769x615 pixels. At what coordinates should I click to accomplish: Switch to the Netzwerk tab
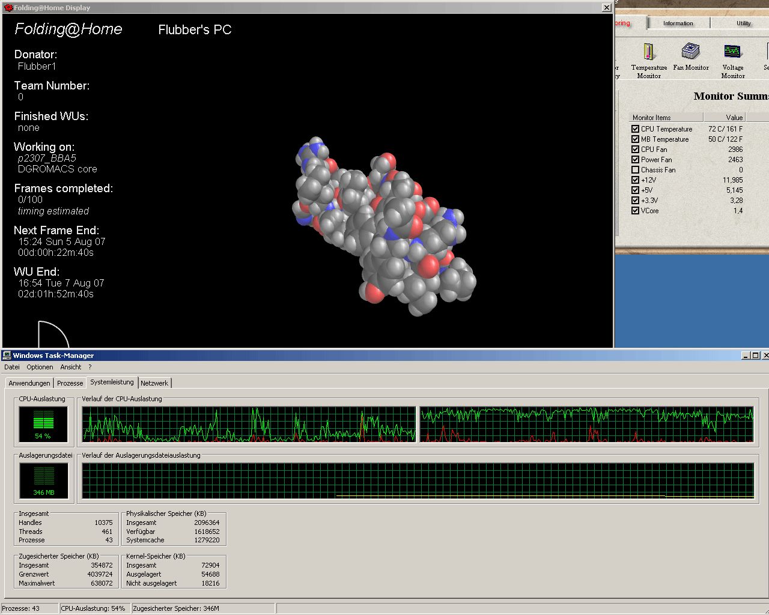(154, 383)
